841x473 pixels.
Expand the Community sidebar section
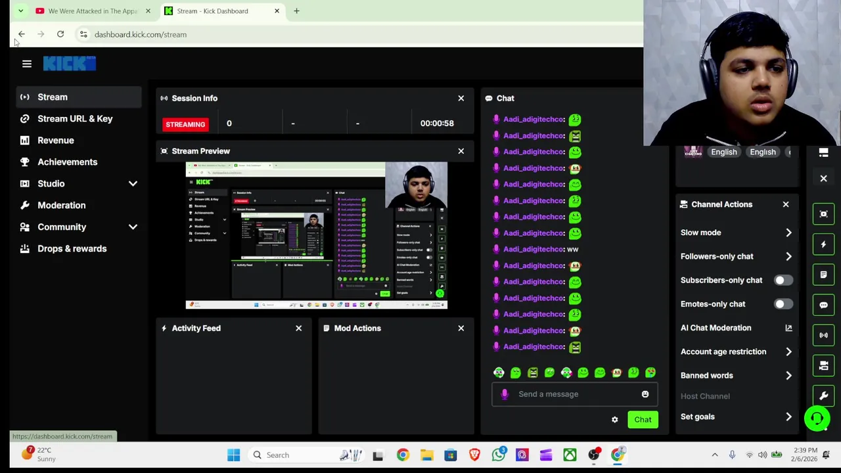[133, 227]
